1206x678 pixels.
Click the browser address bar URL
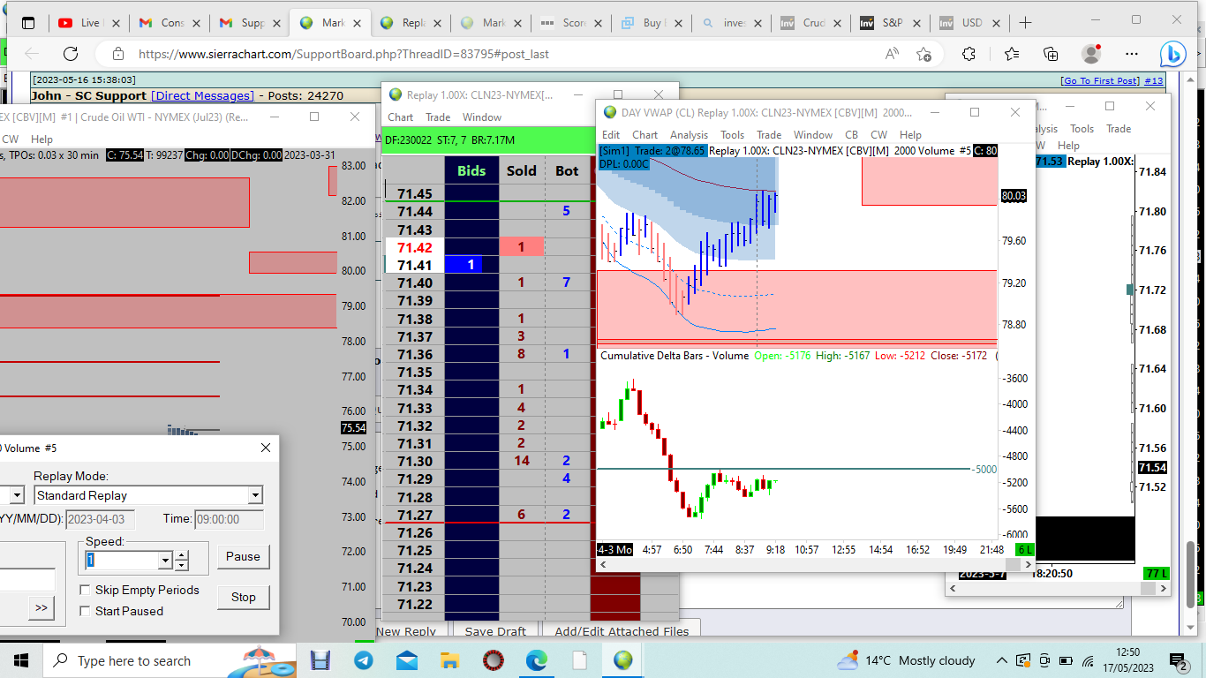[x=343, y=54]
